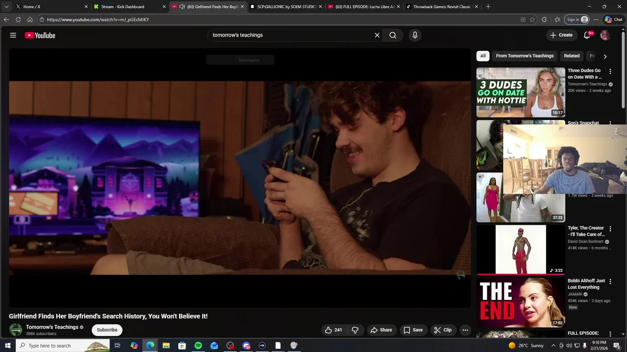Open Three Dudes Go on Date title
The image size is (627, 352).
click(x=584, y=74)
